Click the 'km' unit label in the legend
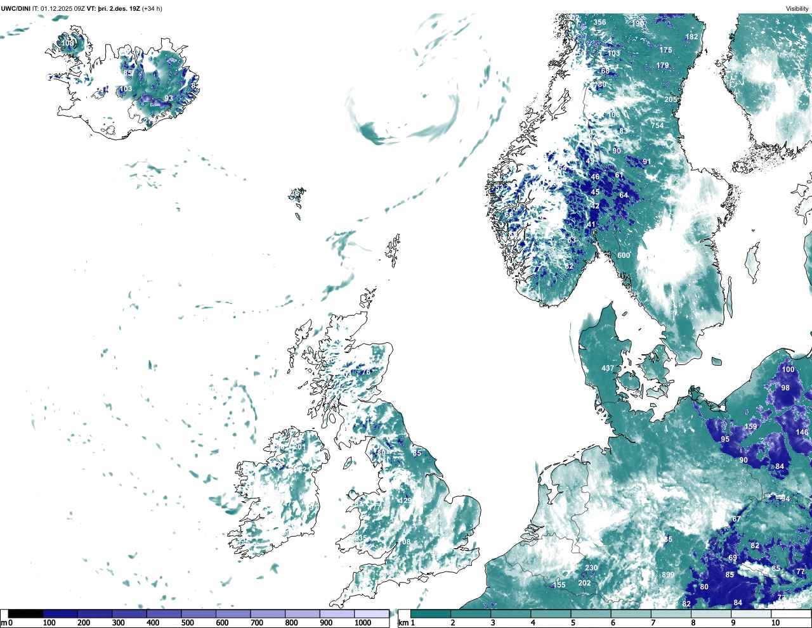Image resolution: width=812 pixels, height=628 pixels. [x=402, y=623]
